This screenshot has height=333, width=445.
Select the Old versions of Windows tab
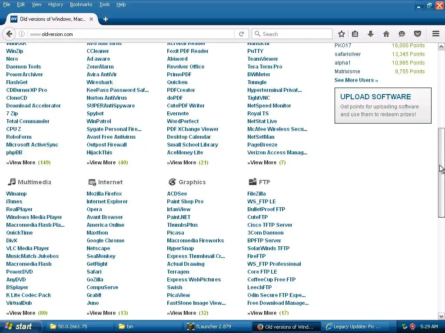pyautogui.click(x=51, y=19)
